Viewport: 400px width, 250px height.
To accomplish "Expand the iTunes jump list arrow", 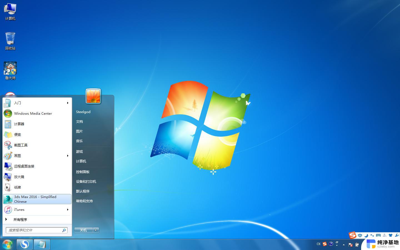I will pyautogui.click(x=67, y=209).
